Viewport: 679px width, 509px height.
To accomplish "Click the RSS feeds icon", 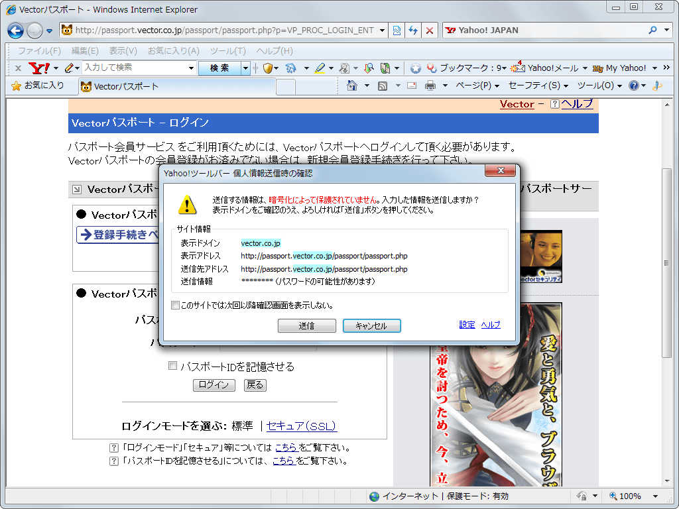I will [383, 85].
